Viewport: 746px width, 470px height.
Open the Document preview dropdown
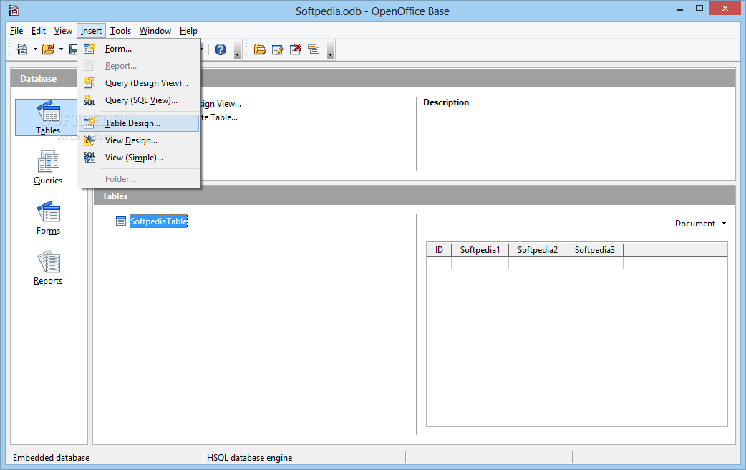pos(700,224)
